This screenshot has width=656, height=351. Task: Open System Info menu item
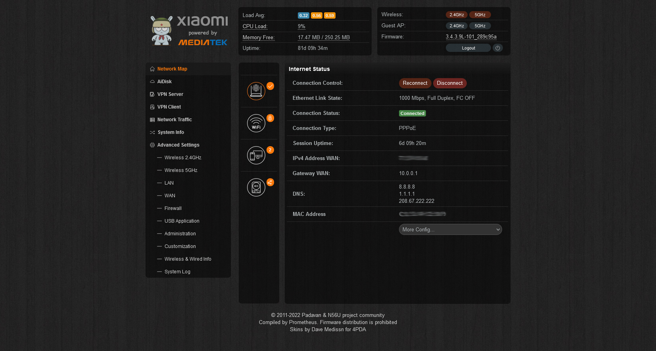pyautogui.click(x=188, y=132)
